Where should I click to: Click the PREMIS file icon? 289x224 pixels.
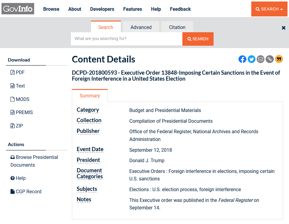pos(12,113)
